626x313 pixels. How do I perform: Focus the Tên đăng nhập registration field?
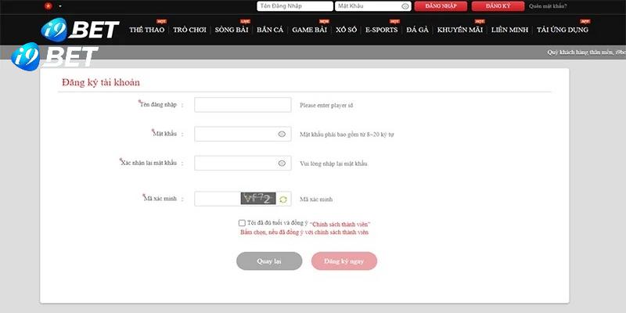(x=243, y=105)
